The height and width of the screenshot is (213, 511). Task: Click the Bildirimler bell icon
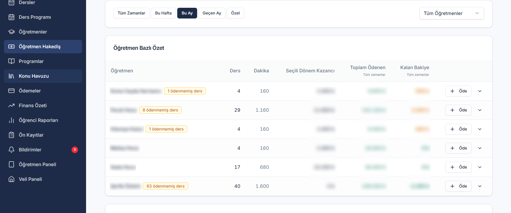pyautogui.click(x=11, y=150)
